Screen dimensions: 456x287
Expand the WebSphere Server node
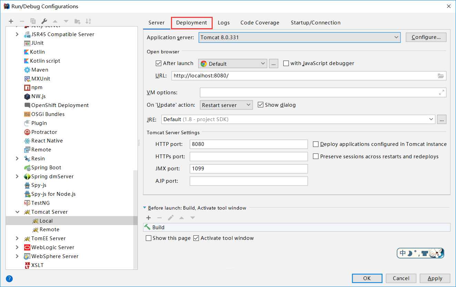pos(17,256)
